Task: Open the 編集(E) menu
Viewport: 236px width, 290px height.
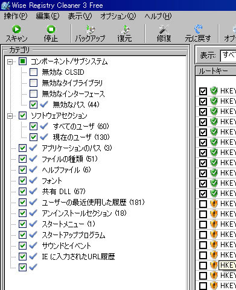Action: point(48,16)
